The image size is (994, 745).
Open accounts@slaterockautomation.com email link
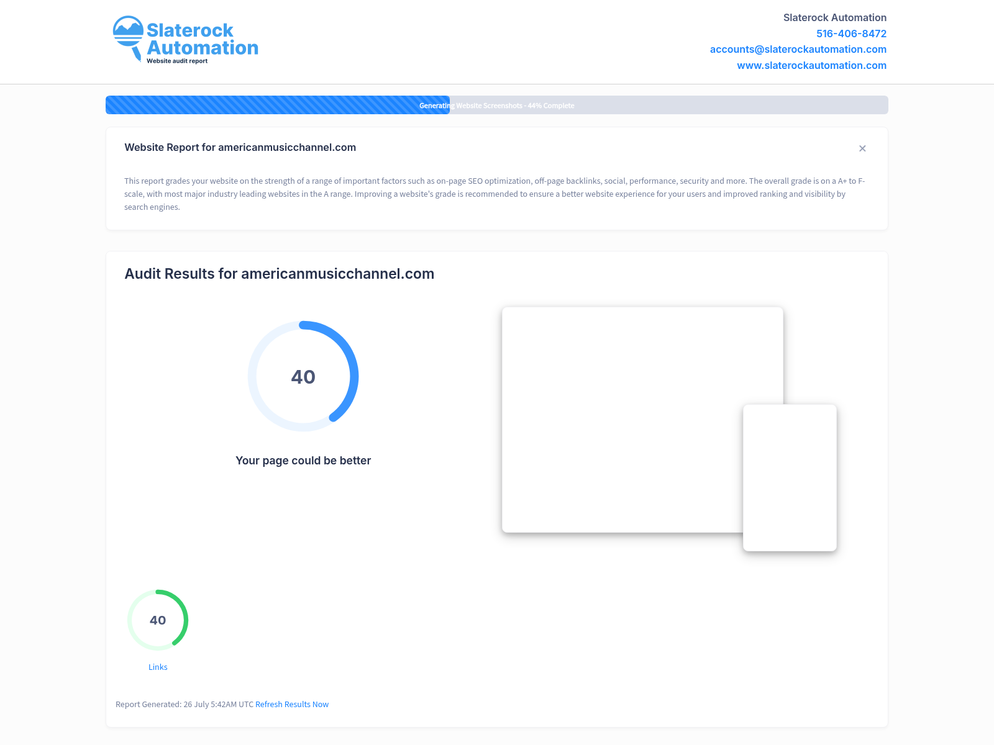798,49
